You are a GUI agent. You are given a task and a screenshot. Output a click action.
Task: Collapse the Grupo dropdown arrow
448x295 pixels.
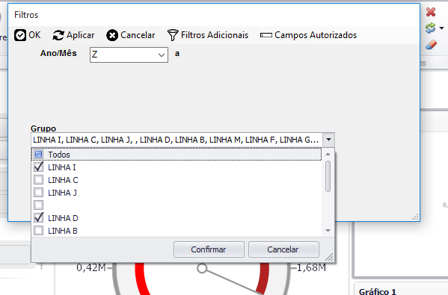328,140
